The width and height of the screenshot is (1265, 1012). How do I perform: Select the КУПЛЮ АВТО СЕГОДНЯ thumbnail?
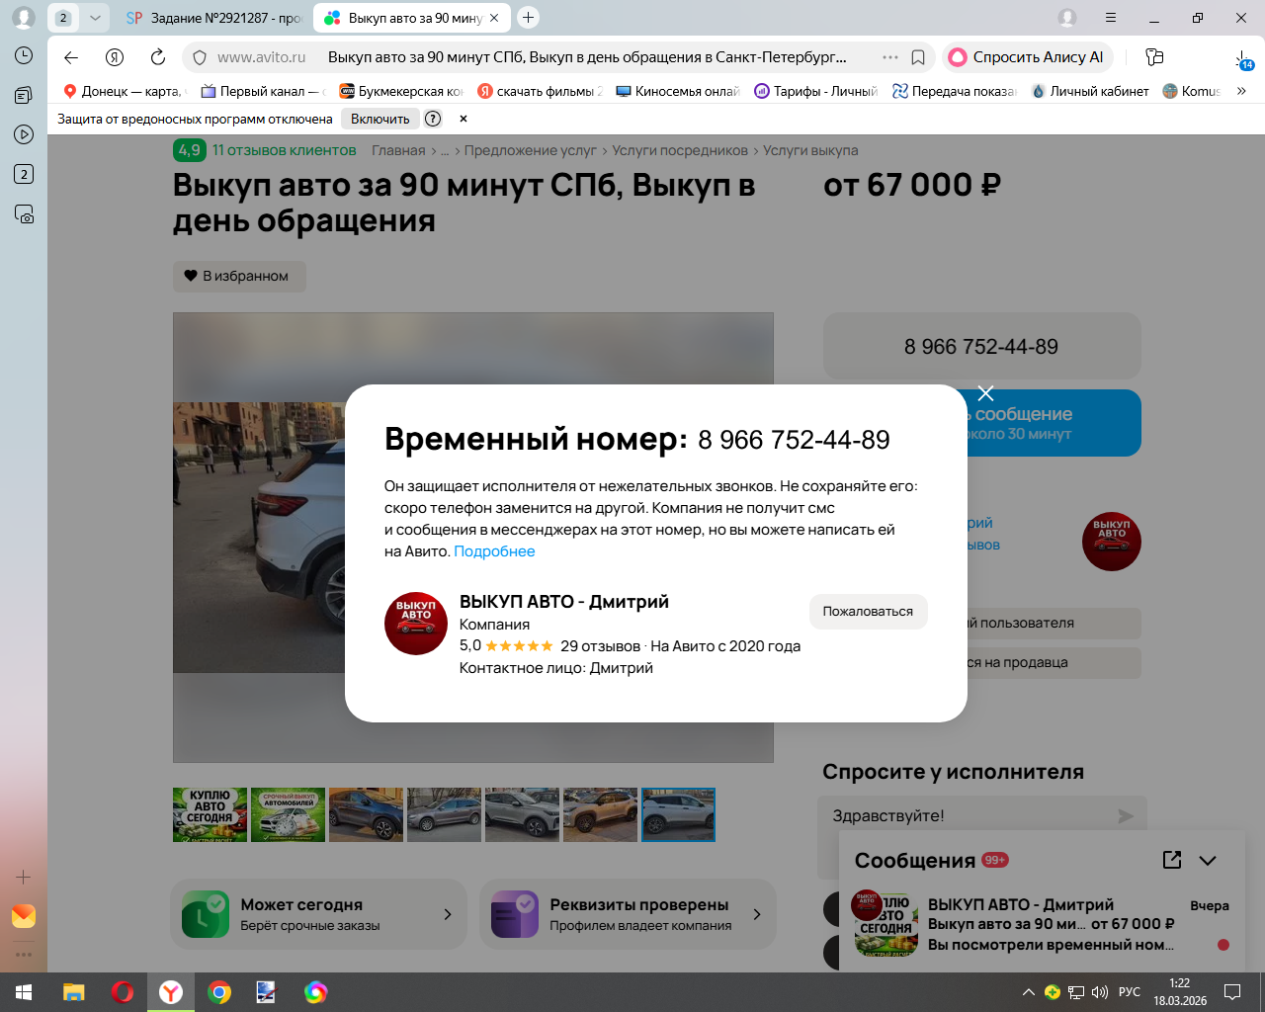pos(210,814)
